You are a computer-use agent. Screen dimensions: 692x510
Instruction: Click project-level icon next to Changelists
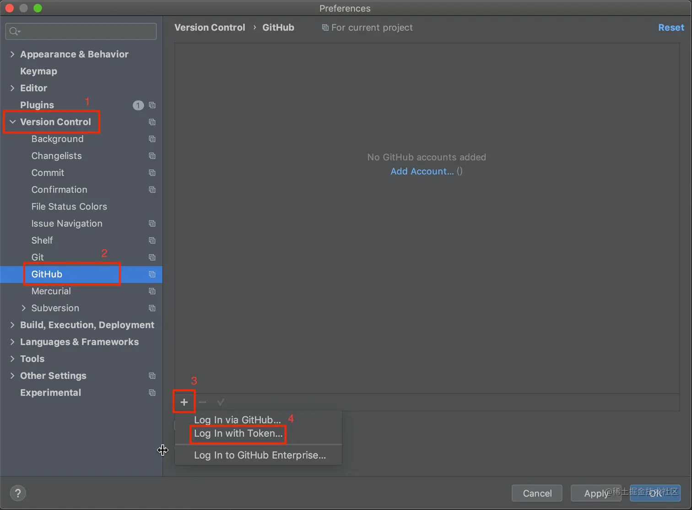tap(152, 156)
